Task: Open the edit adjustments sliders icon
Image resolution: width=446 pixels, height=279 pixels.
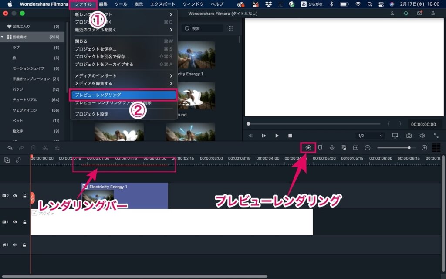Action: click(57, 148)
